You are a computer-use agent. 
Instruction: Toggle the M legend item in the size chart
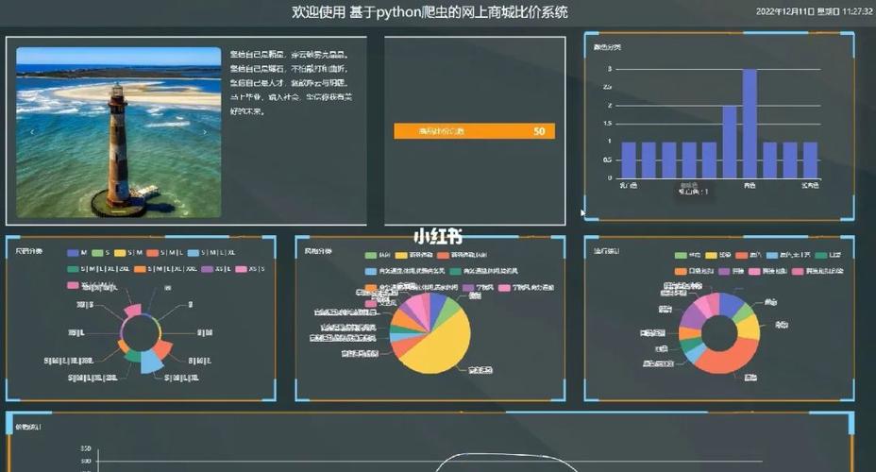click(77, 252)
